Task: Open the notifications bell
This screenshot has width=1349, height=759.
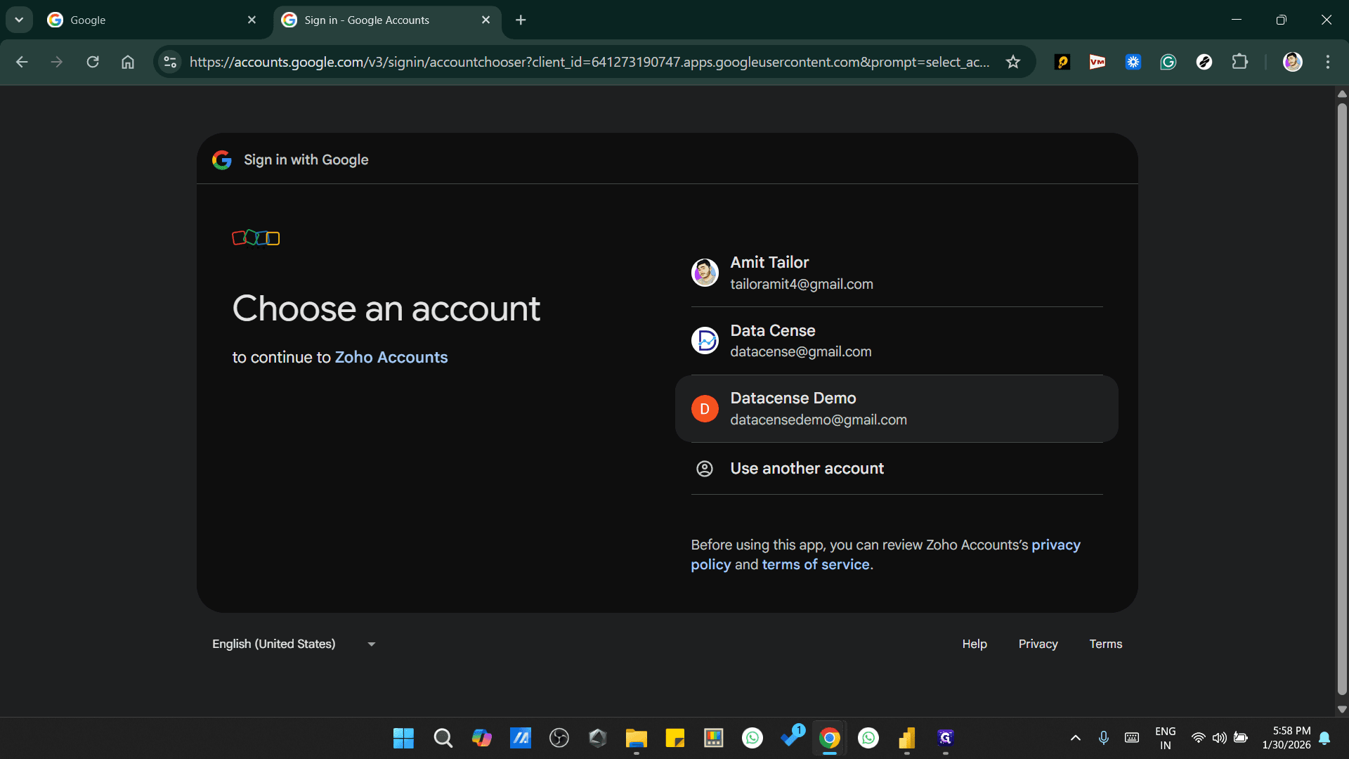Action: click(x=1324, y=738)
